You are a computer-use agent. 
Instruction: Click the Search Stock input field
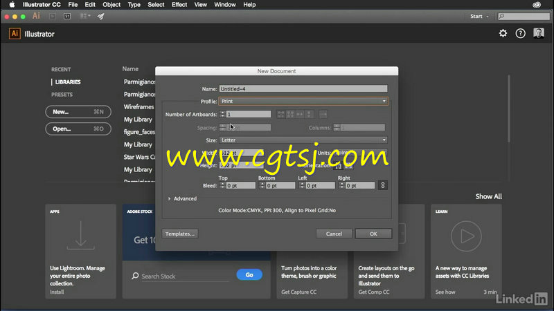click(x=185, y=276)
